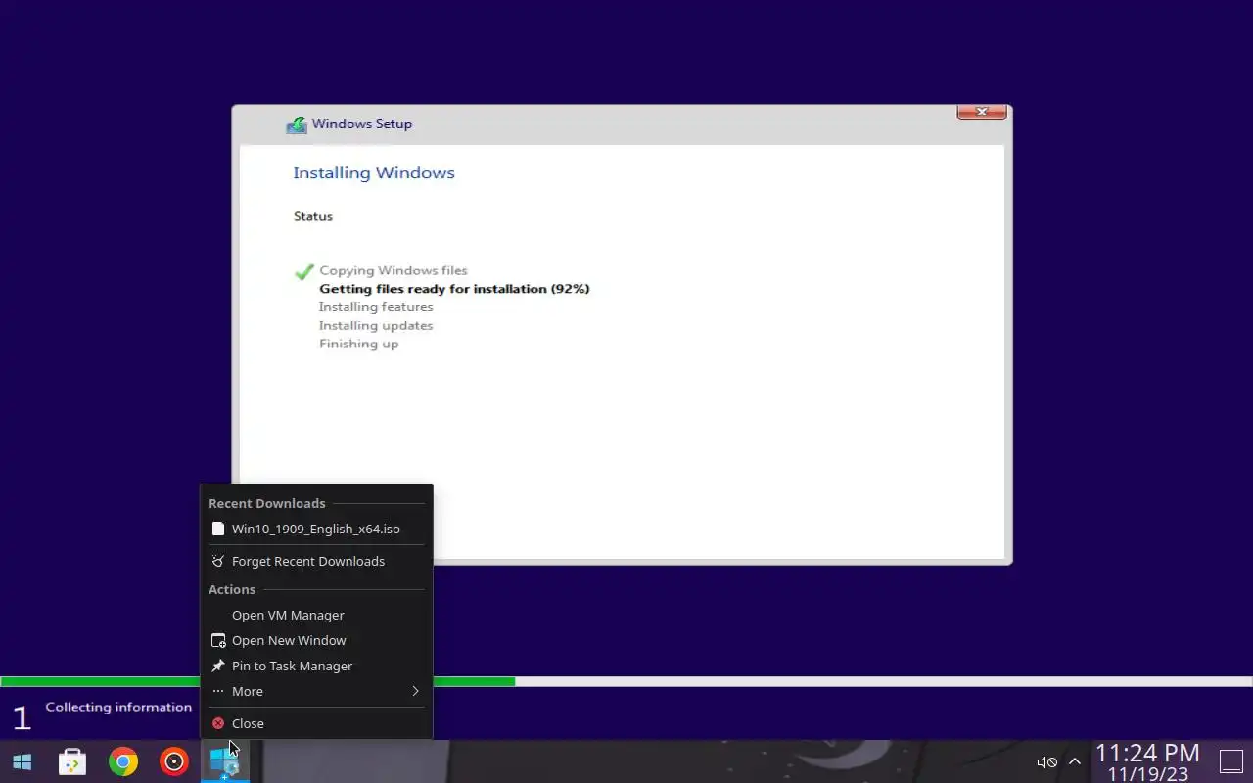Screen dimensions: 1253x783
Task: Open the red circular recorder taskbar icon
Action: pyautogui.click(x=174, y=761)
